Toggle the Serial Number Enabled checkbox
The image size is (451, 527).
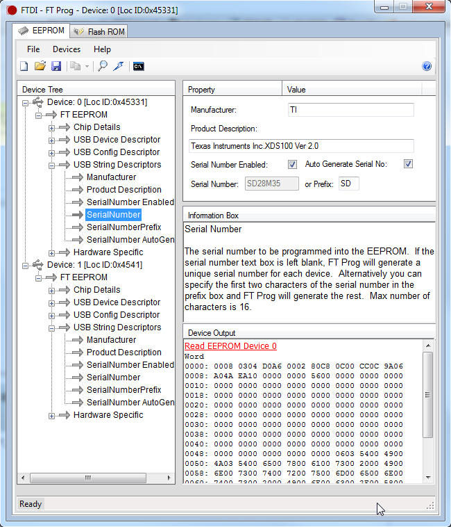292,164
